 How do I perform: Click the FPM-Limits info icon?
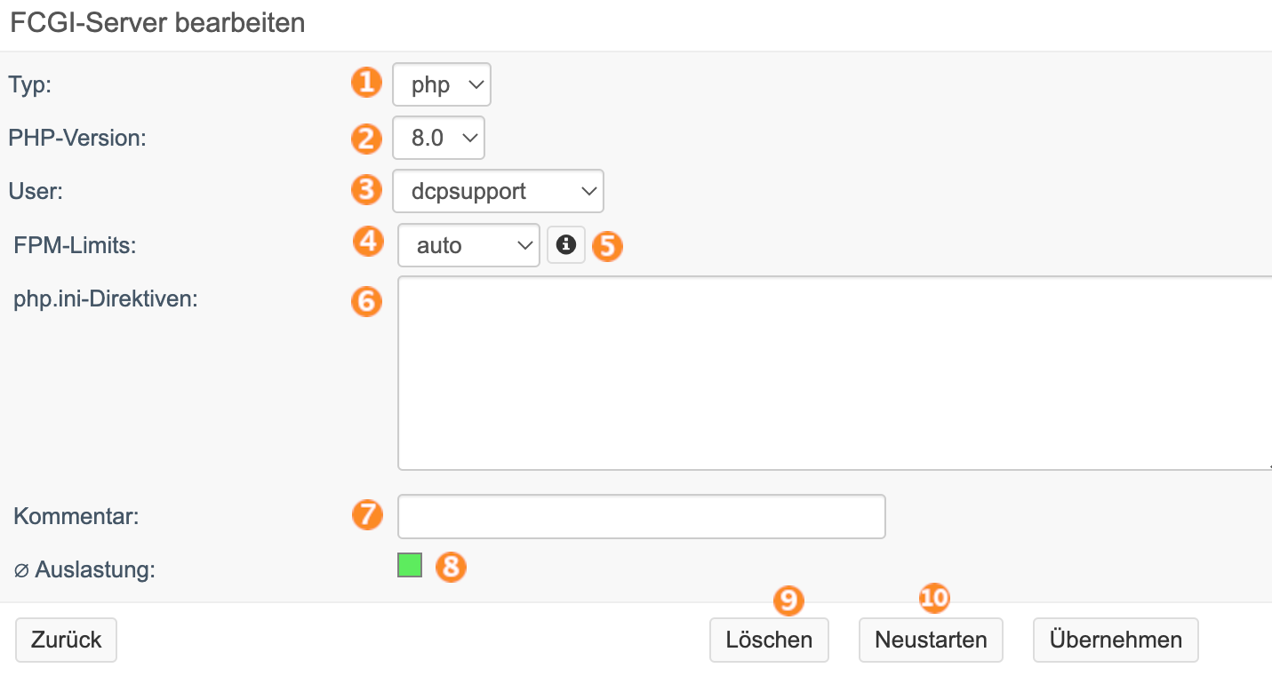[x=566, y=244]
